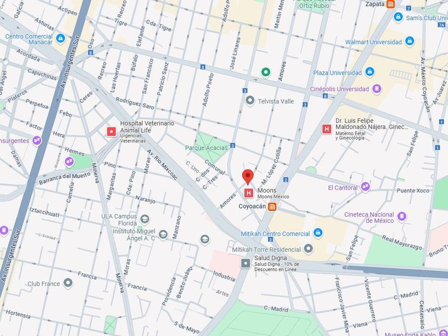The height and width of the screenshot is (336, 448).
Task: Click the Av. Río Mixcoac street label
Action: (x=162, y=164)
